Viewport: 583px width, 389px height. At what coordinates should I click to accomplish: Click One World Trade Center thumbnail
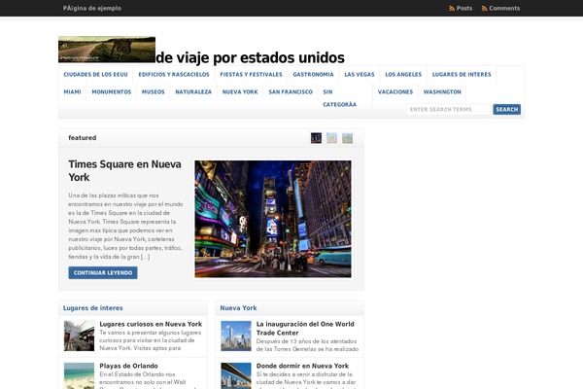tap(236, 336)
